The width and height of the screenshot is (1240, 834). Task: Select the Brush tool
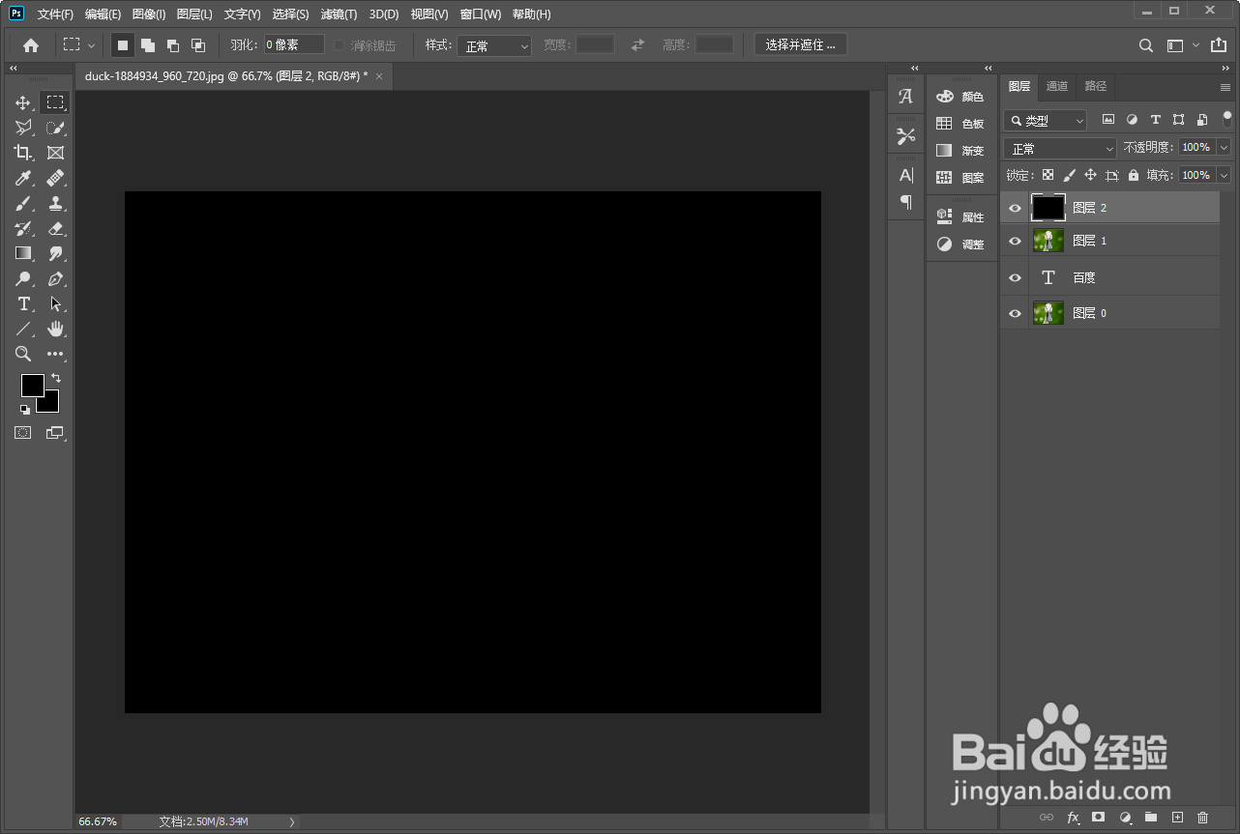click(23, 203)
